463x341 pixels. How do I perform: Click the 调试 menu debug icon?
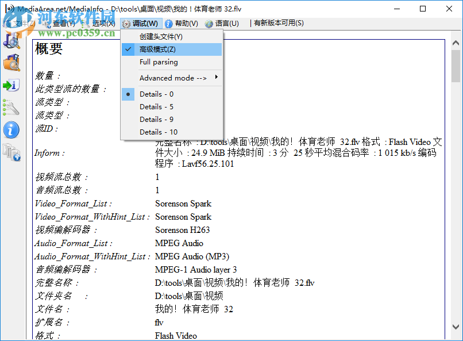[x=125, y=23]
